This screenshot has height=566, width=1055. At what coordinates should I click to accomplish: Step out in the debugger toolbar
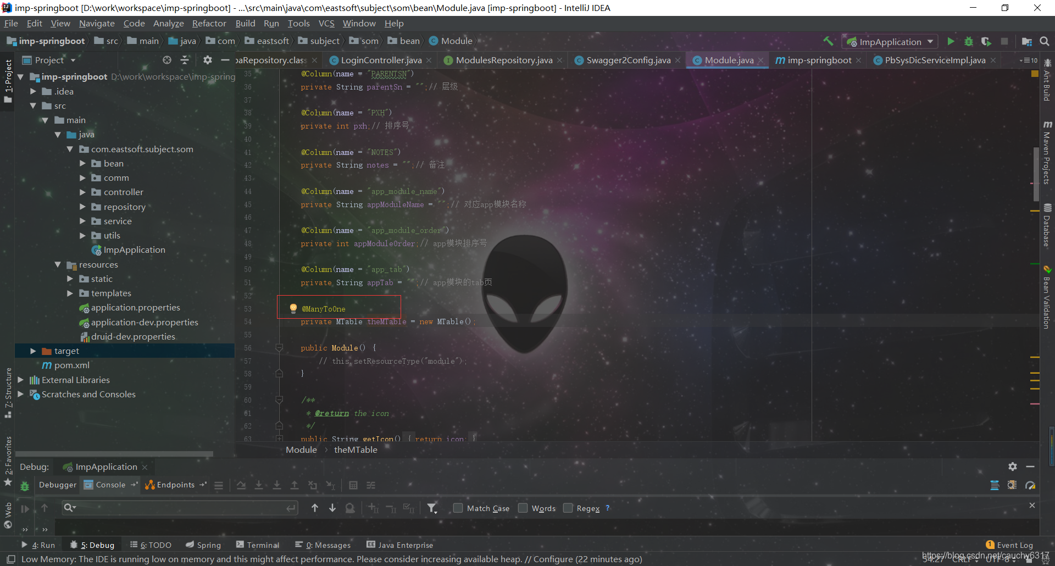(295, 485)
